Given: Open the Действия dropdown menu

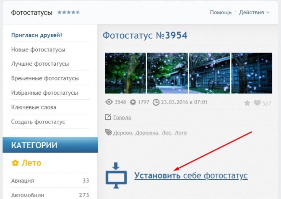Looking at the screenshot, I should 254,12.
